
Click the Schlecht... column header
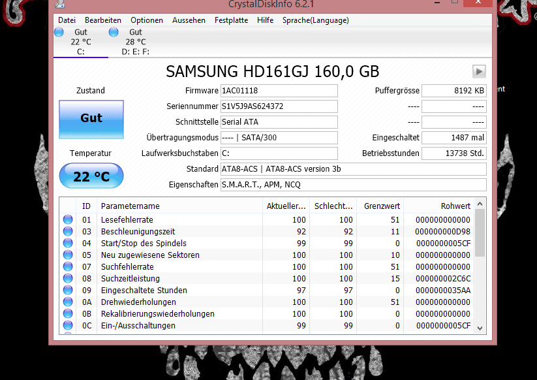point(333,206)
